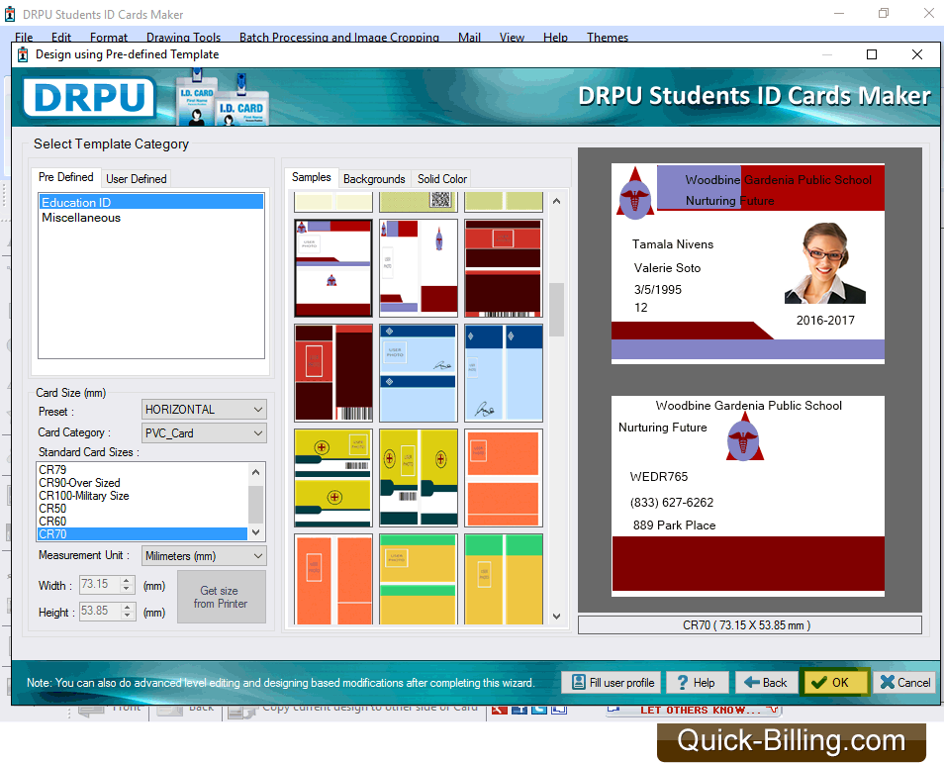The width and height of the screenshot is (944, 763).
Task: Click Fill user profile button
Action: (x=611, y=682)
